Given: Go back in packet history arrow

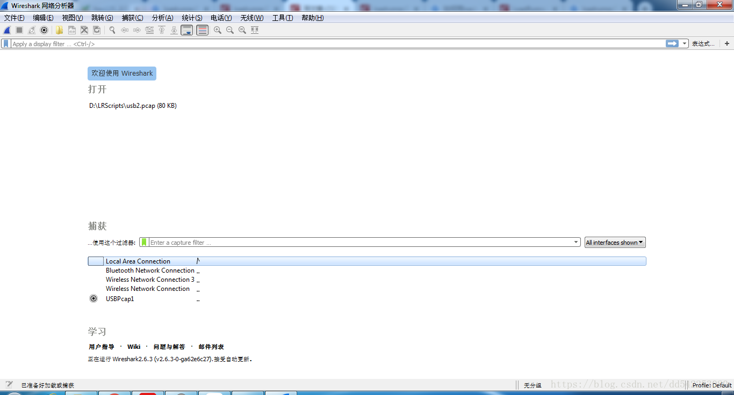Looking at the screenshot, I should pyautogui.click(x=125, y=30).
